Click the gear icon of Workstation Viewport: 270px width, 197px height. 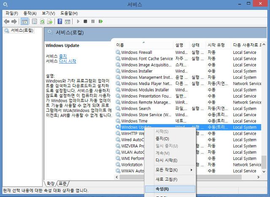coord(118,165)
